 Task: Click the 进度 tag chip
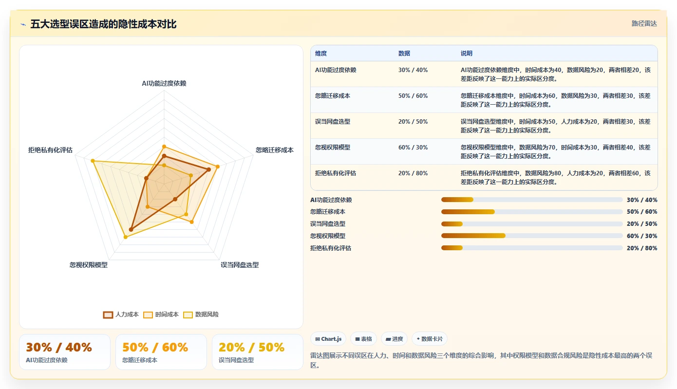pos(394,339)
